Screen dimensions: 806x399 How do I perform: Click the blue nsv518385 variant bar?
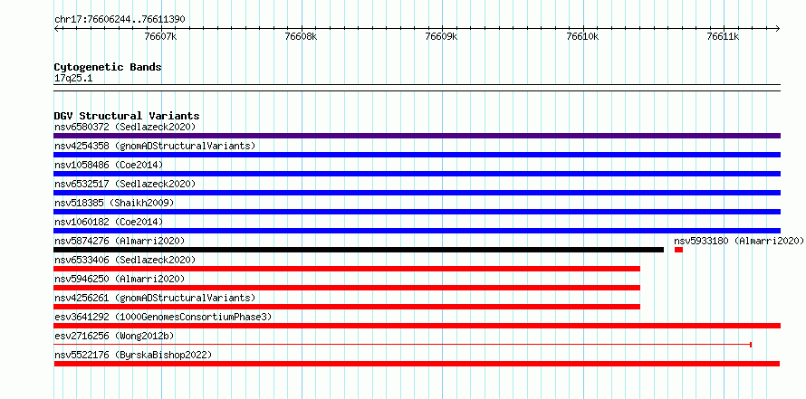(417, 212)
